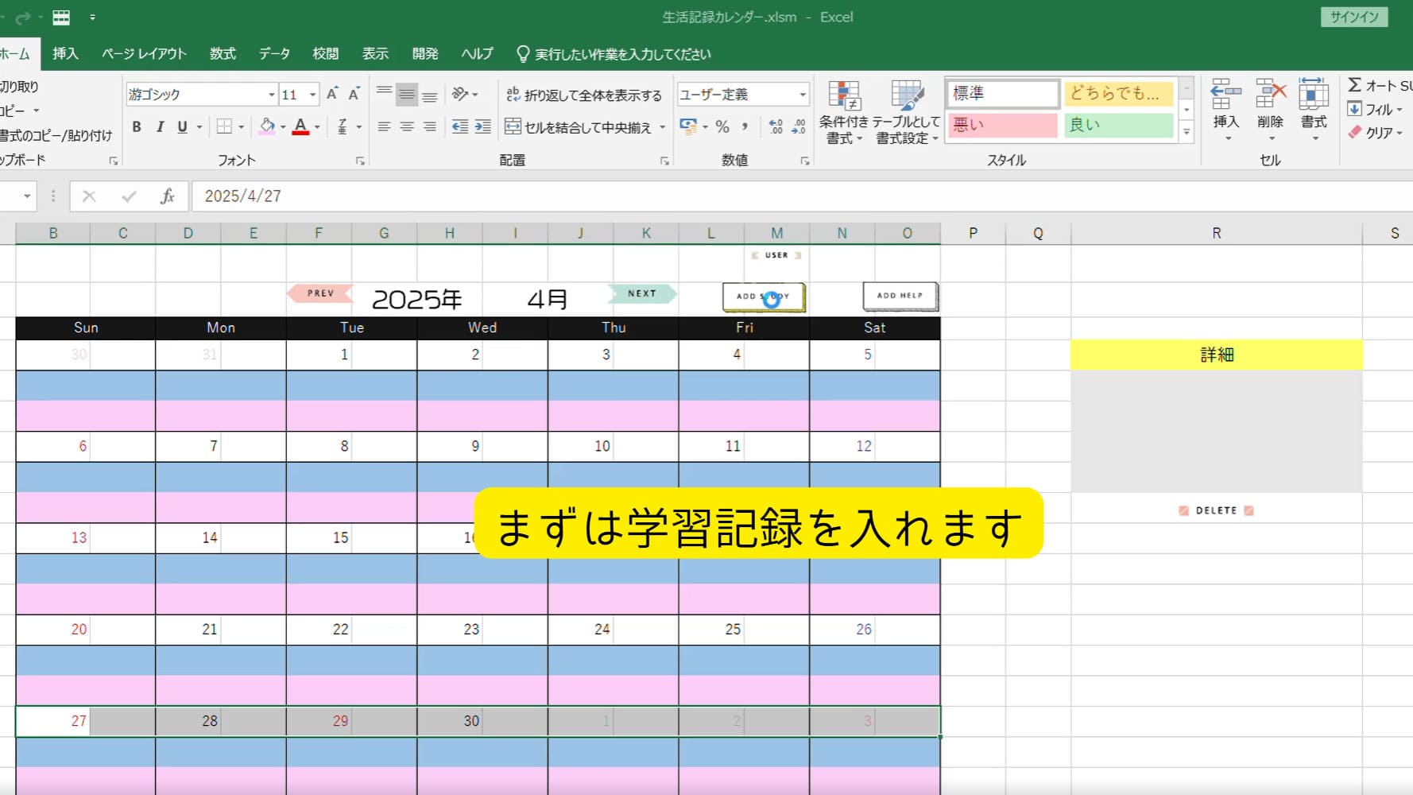Toggle underline formatting

[183, 127]
